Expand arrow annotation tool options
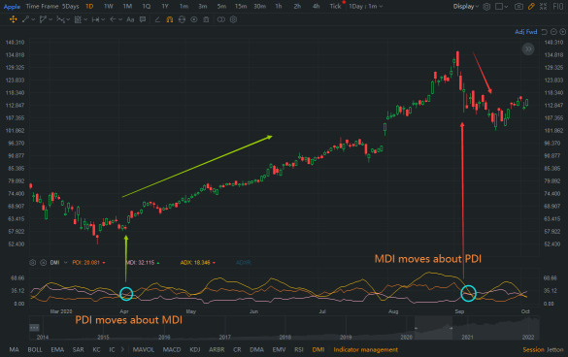 click(x=120, y=19)
